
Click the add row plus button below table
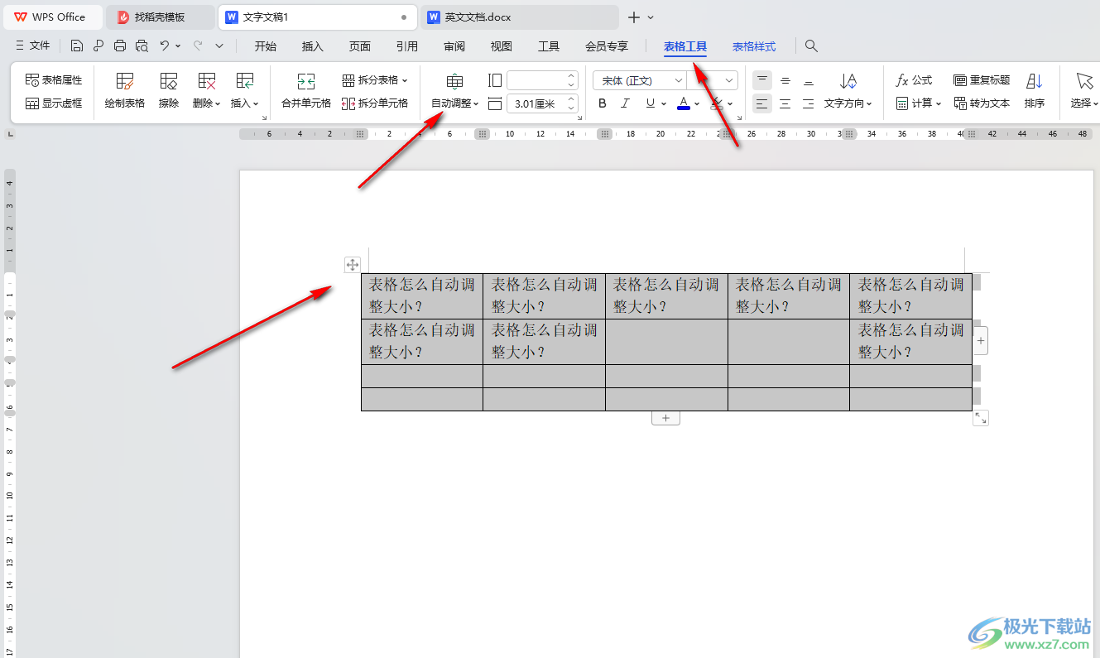[666, 419]
